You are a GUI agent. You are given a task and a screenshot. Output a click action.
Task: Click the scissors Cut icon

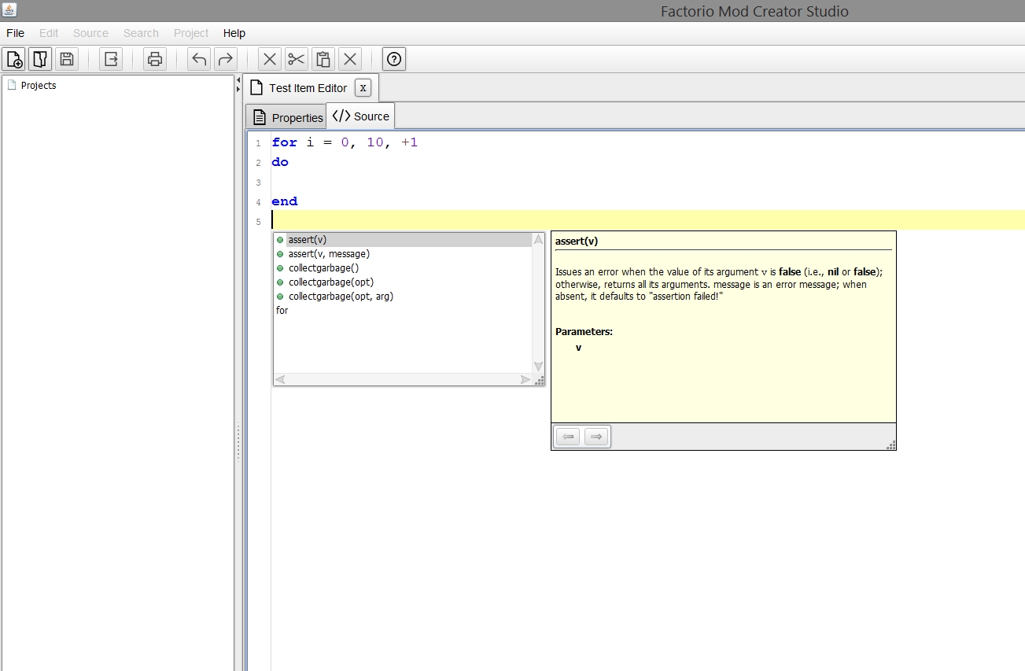[296, 59]
